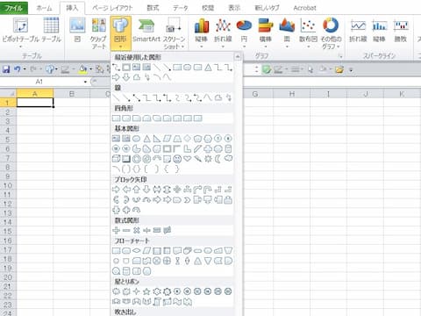
Task: Open the PivotTable button in ribbon
Action: click(x=20, y=32)
